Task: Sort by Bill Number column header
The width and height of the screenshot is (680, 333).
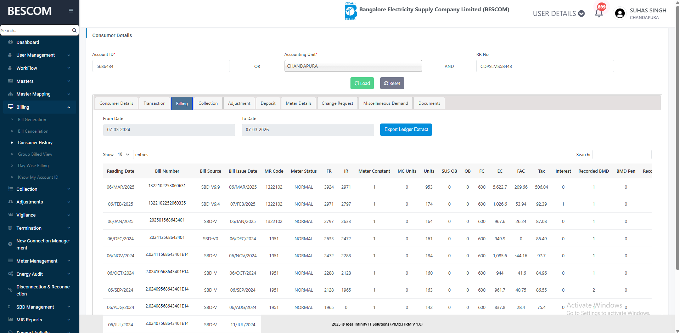Action: [x=167, y=171]
